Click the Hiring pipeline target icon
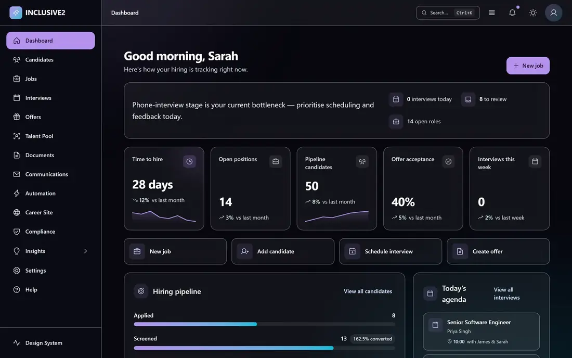 (x=141, y=291)
